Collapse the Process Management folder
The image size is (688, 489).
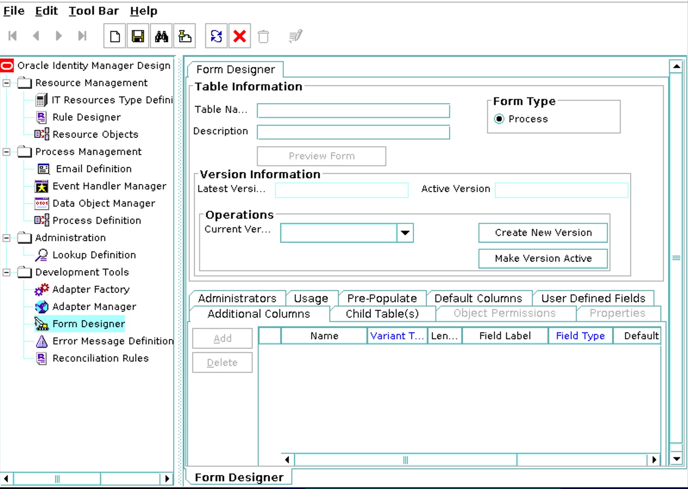tap(6, 152)
